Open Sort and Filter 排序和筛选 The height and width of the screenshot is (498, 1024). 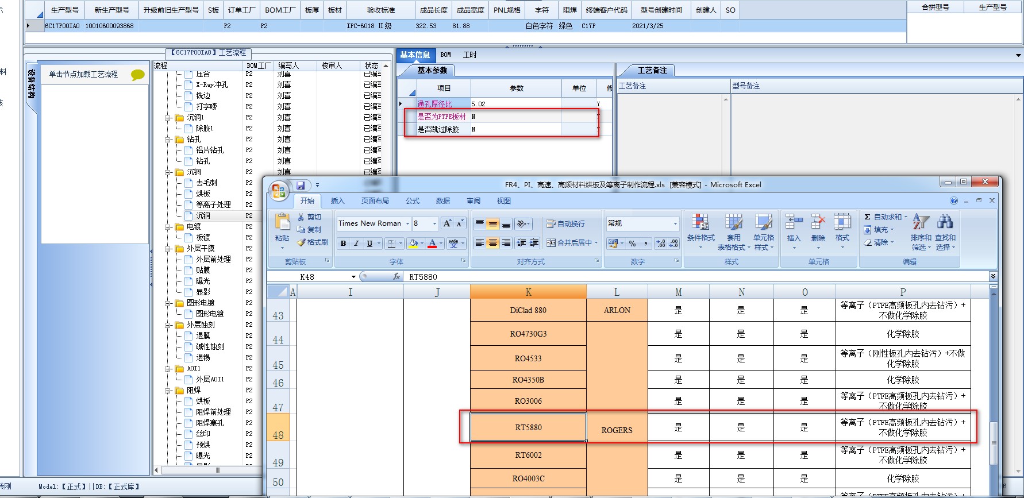point(921,231)
